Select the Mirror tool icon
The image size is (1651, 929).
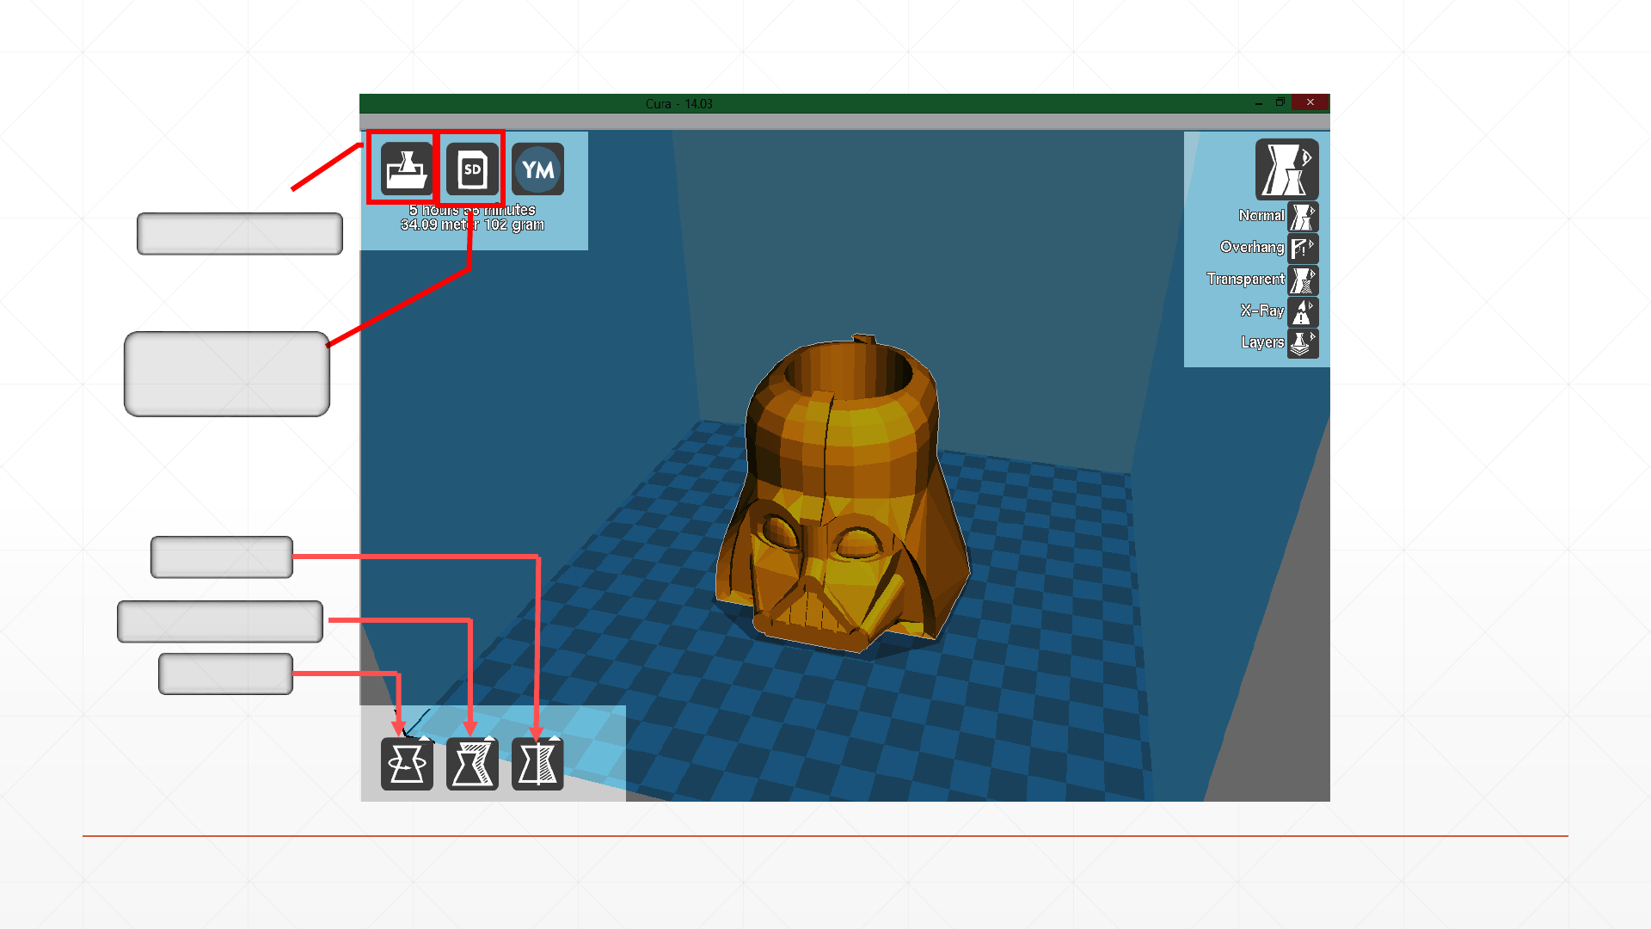pyautogui.click(x=537, y=764)
